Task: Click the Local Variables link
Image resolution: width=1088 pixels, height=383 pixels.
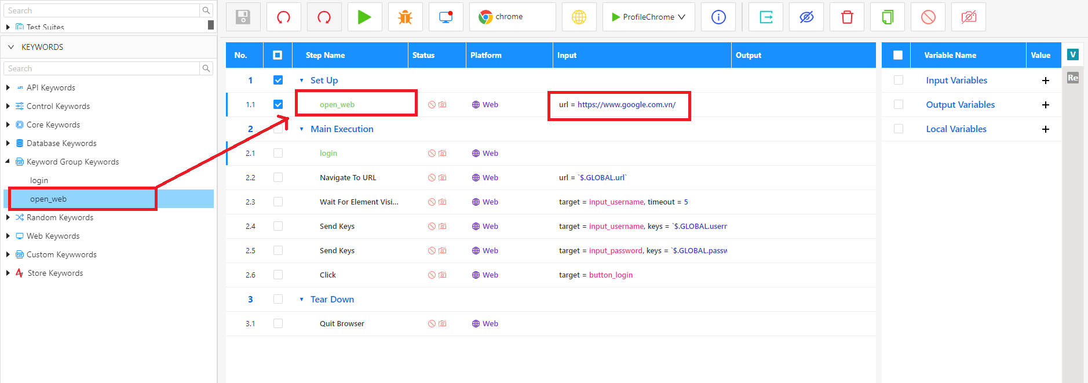Action: click(x=956, y=129)
